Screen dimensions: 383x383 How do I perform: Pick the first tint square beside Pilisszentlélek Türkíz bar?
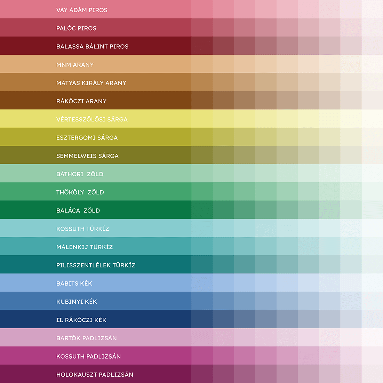point(202,264)
